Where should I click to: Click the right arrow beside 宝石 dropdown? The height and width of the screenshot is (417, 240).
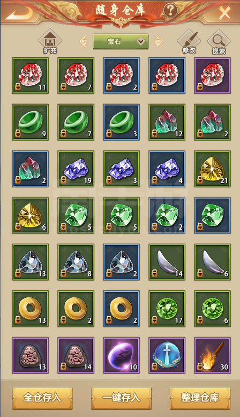[158, 41]
